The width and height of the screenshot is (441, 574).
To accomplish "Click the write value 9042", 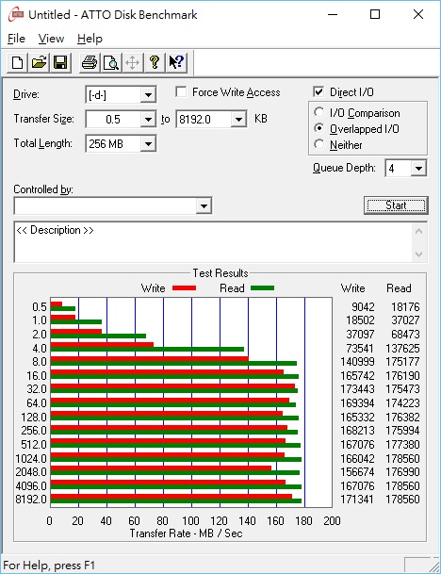I will pyautogui.click(x=363, y=306).
